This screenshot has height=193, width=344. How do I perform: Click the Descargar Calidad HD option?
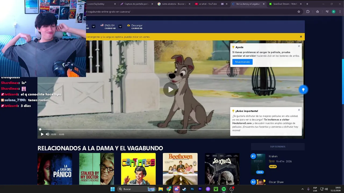pos(135,27)
